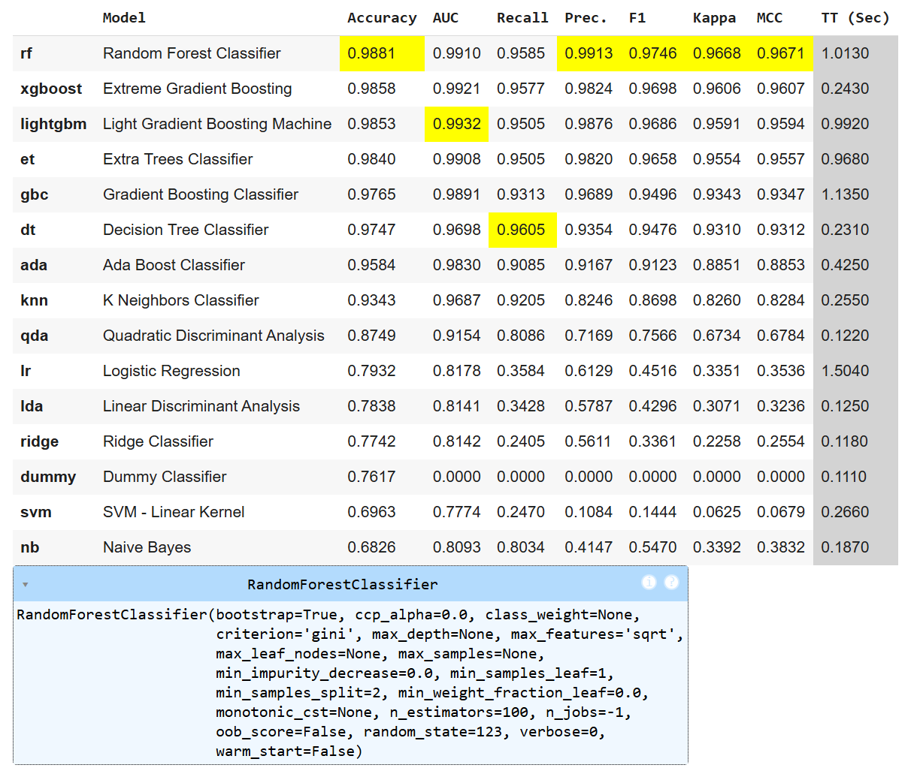Click the Accuracy column header
The height and width of the screenshot is (780, 917).
pyautogui.click(x=381, y=18)
